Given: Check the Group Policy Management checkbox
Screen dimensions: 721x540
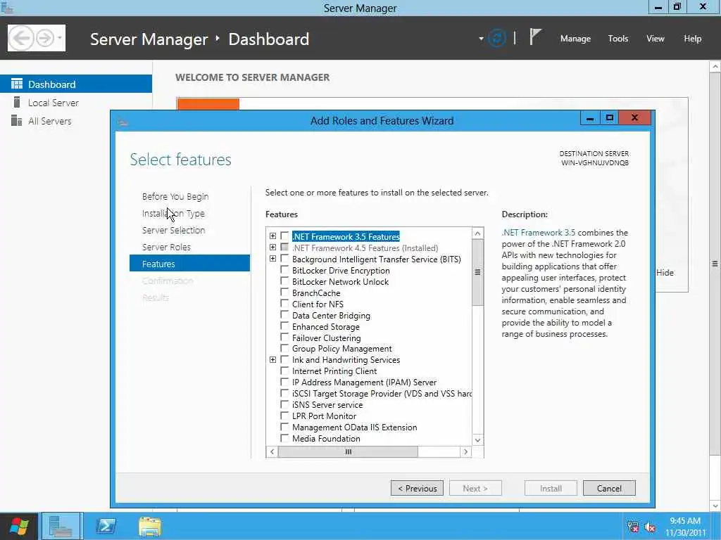Looking at the screenshot, I should [x=284, y=349].
